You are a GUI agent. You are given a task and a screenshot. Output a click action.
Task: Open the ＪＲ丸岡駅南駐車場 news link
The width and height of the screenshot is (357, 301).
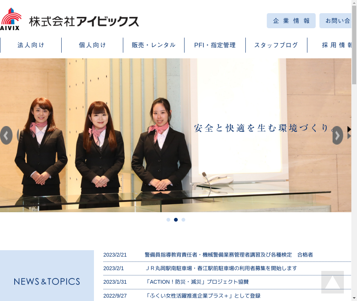(x=221, y=268)
